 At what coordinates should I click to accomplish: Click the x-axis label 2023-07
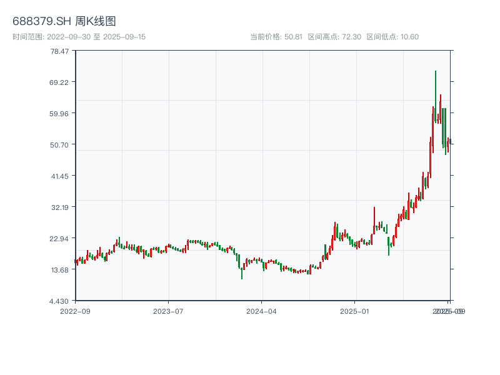(168, 311)
